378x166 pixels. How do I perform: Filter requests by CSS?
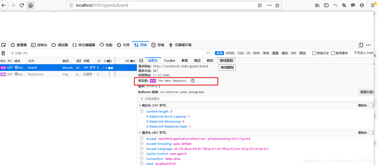tap(241, 53)
